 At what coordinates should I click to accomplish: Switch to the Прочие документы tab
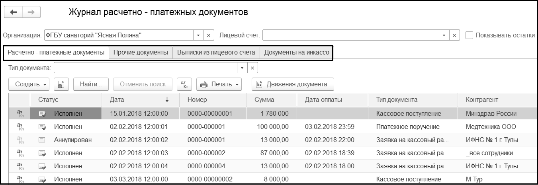(141, 53)
